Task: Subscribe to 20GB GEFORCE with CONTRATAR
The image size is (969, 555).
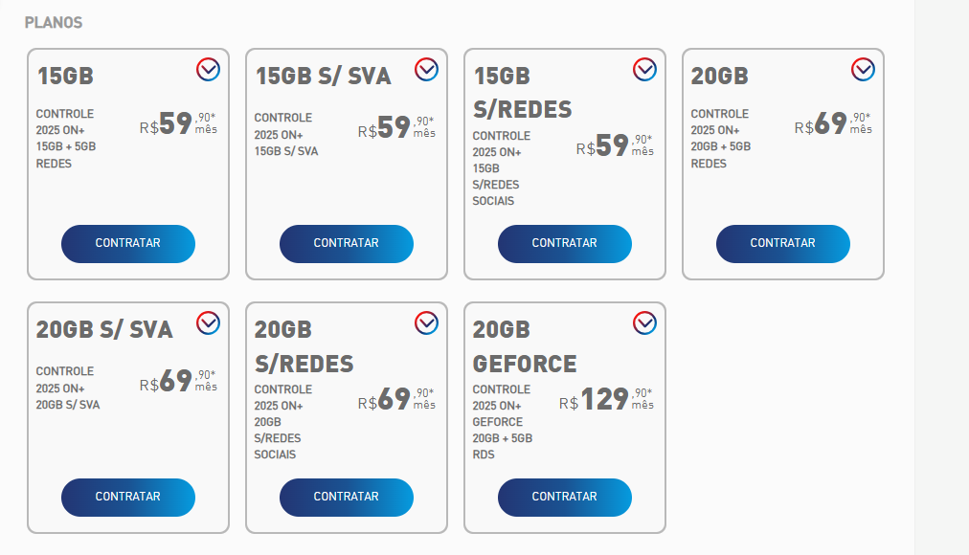Action: (564, 497)
